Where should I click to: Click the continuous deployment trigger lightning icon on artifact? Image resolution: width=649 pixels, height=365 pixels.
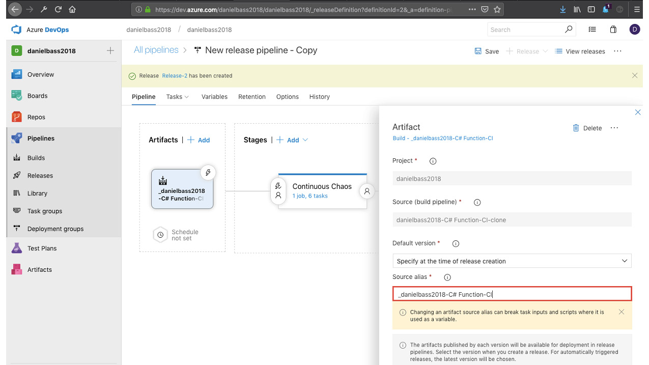[x=208, y=173]
